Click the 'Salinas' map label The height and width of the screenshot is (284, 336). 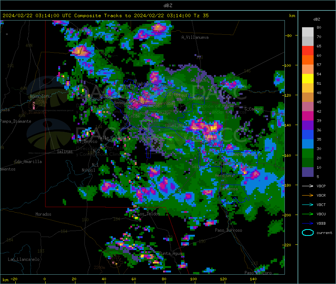coord(65,152)
